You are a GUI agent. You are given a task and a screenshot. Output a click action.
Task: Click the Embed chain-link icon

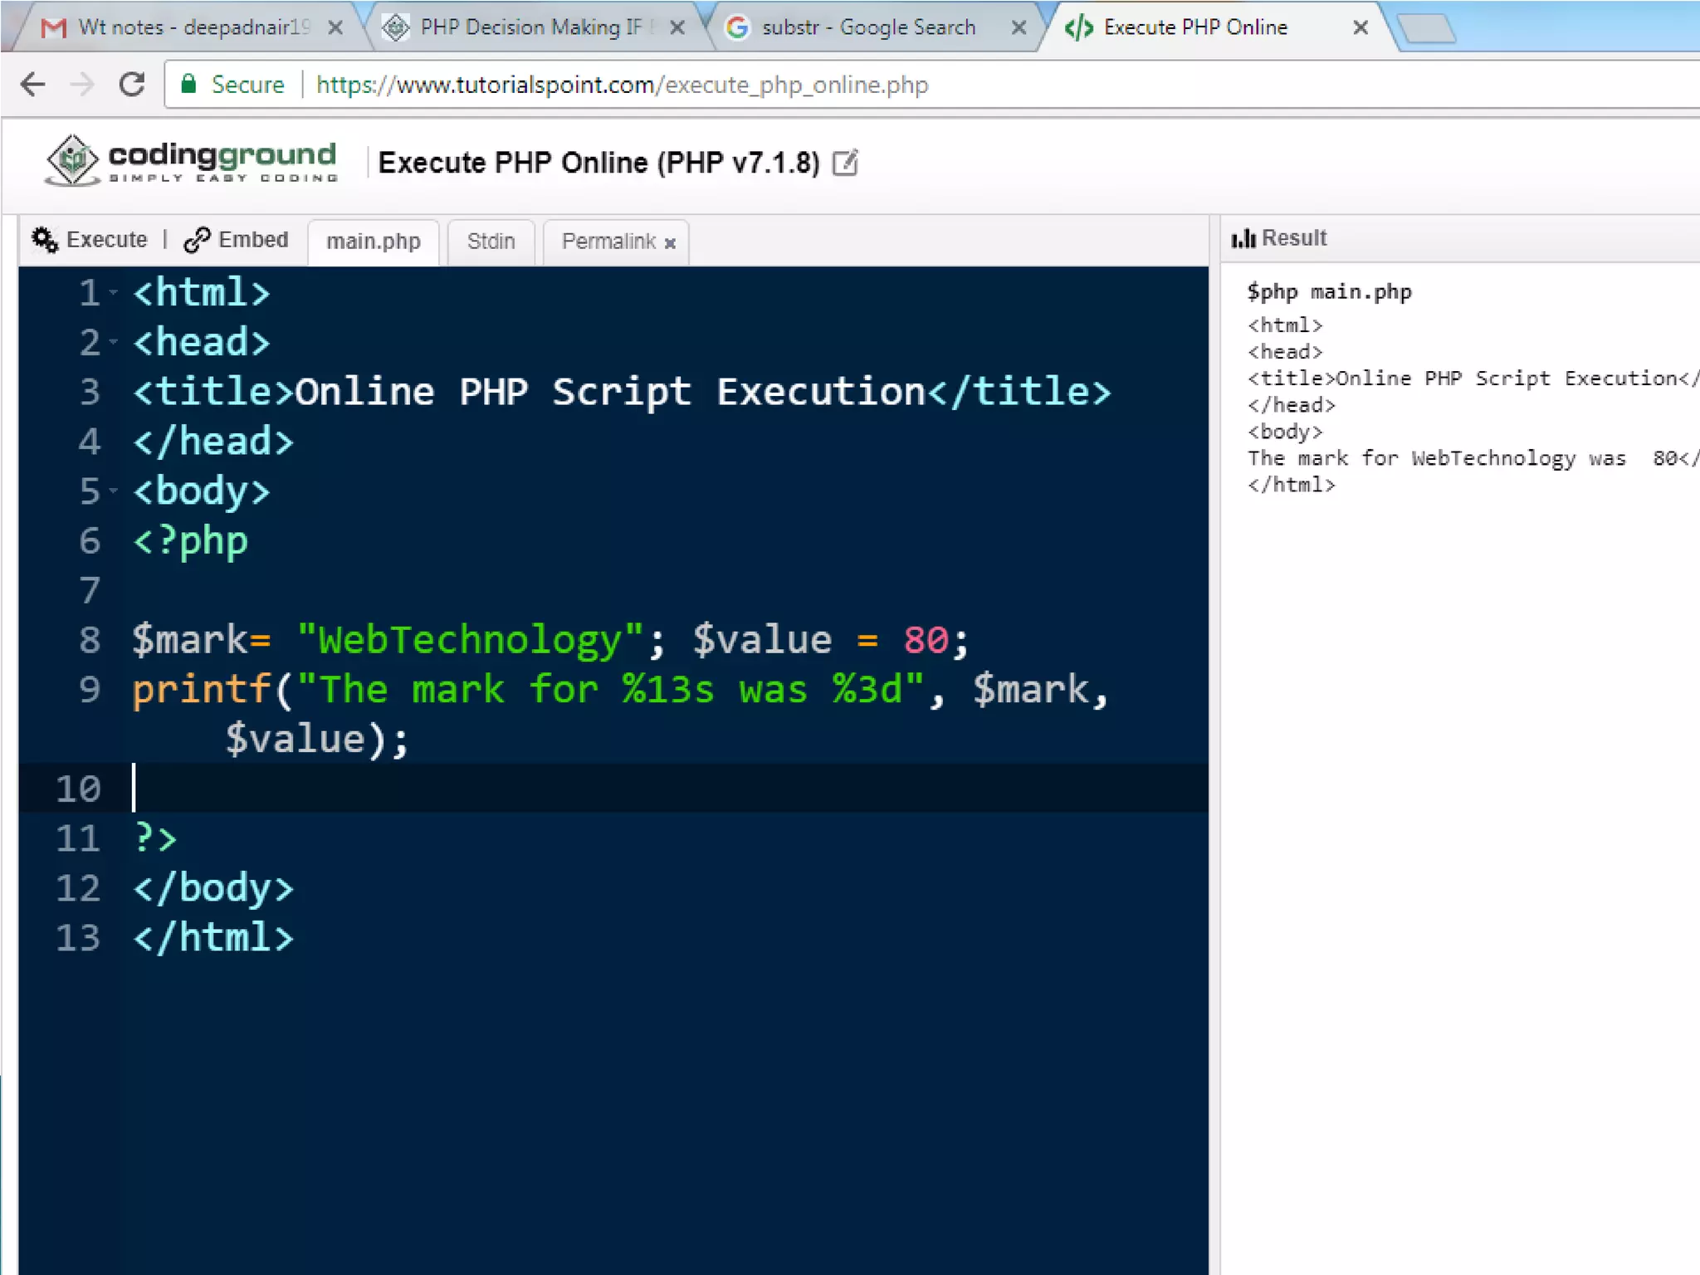197,240
